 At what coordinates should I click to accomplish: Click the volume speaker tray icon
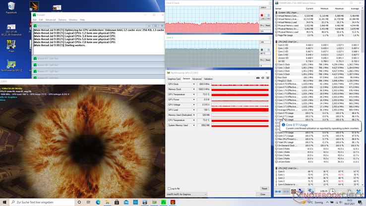pyautogui.click(x=341, y=202)
